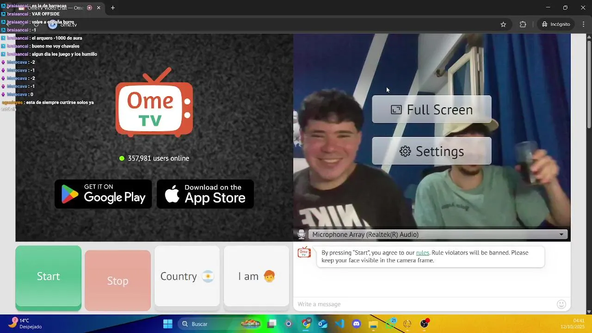
Task: Open the 'rules' link
Action: pos(423,253)
